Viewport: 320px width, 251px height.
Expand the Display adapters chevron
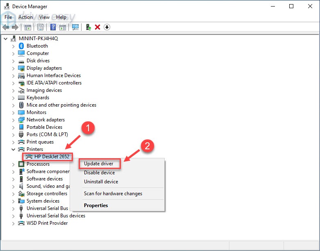click(13, 68)
